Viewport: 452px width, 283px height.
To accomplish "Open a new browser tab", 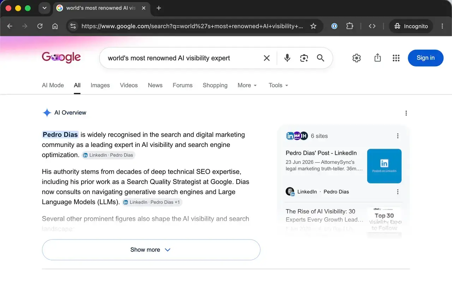I will (159, 8).
